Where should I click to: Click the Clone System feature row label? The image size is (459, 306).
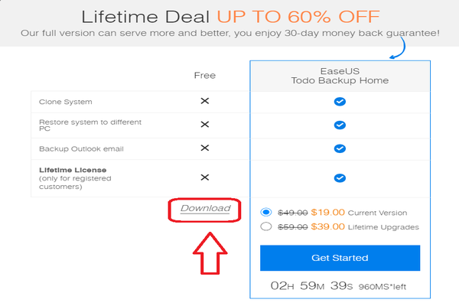click(64, 101)
